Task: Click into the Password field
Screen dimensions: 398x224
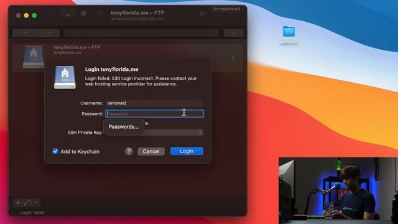Action: click(x=154, y=113)
